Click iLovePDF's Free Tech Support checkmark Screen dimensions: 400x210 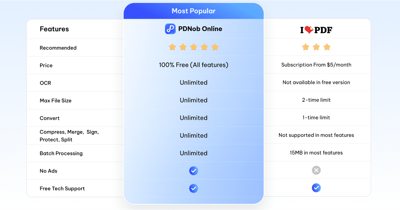coord(316,188)
